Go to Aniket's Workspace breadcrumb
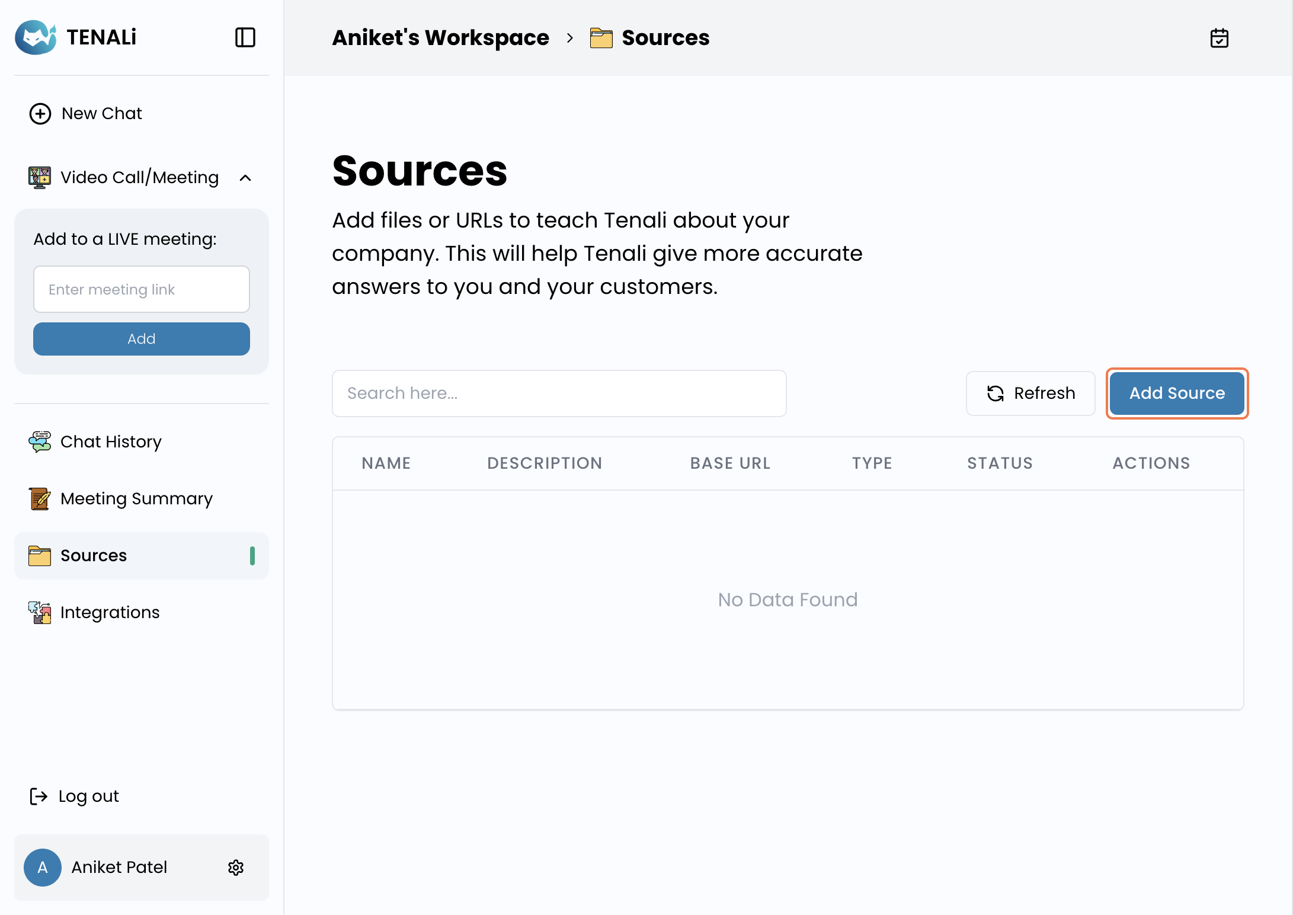This screenshot has width=1293, height=915. [440, 38]
